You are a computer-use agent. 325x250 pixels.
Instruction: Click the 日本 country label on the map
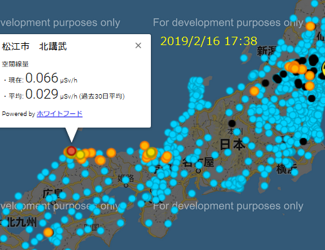pyautogui.click(x=232, y=144)
